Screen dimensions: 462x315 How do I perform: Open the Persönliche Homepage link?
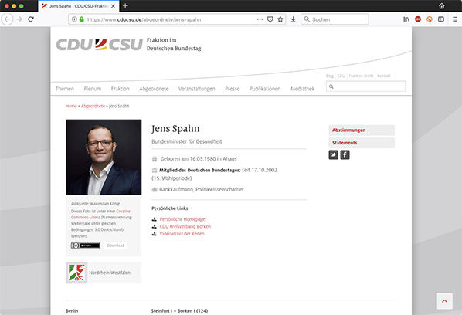click(182, 219)
